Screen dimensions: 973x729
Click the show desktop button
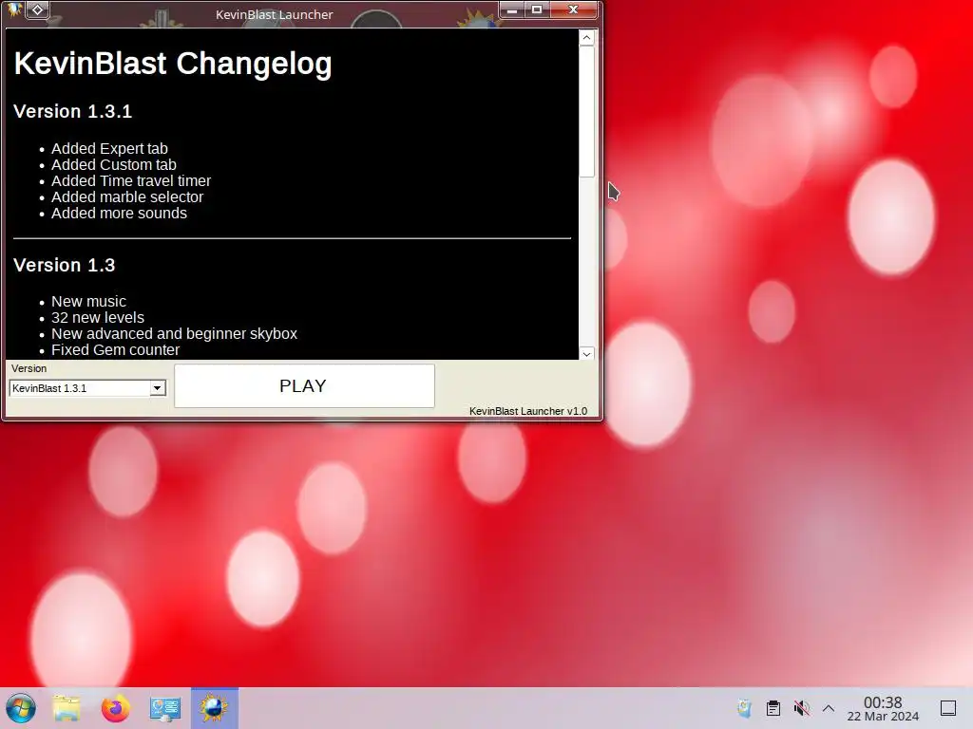(x=948, y=708)
